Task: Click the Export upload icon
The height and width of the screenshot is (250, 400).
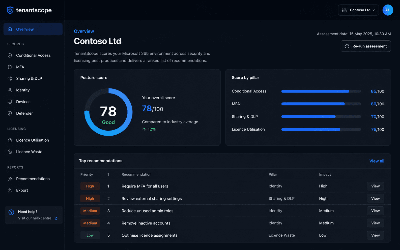Action: pos(10,190)
